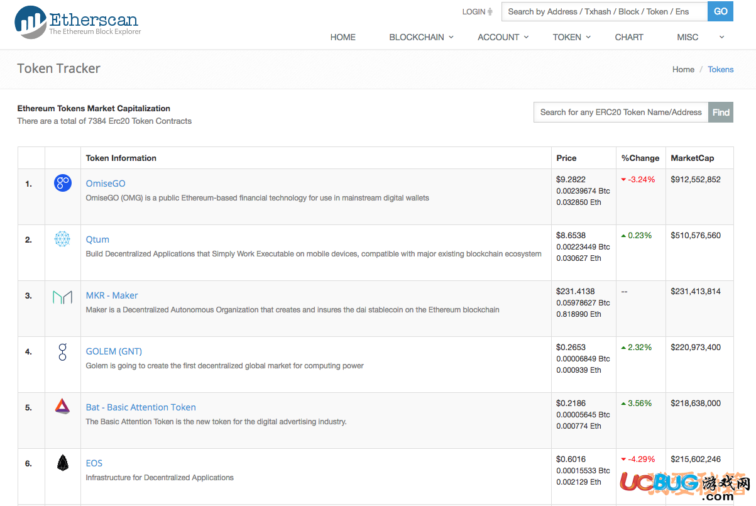This screenshot has width=756, height=506.
Task: Go to the HOME menu item
Action: (342, 37)
